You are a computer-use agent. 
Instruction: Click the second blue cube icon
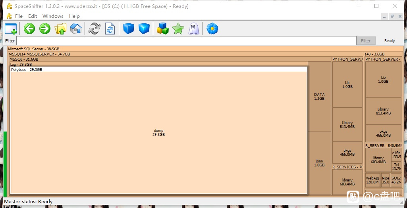point(144,29)
